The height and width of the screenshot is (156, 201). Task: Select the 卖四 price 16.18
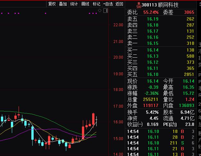[153, 25]
